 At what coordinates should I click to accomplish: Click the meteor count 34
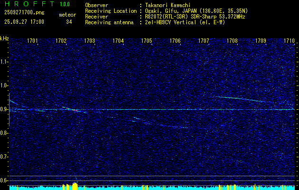coord(69,22)
